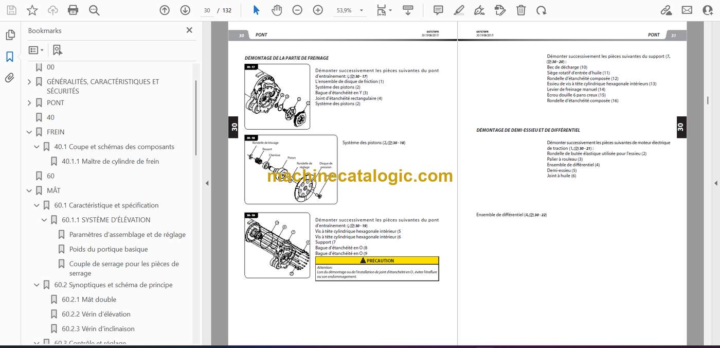Jump to Poids du portique basique bookmark

click(x=109, y=249)
